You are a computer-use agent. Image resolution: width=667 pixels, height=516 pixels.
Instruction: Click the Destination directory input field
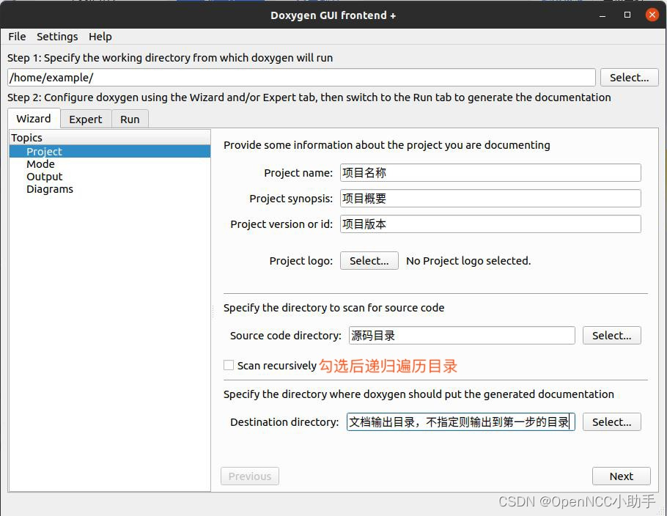click(x=461, y=421)
